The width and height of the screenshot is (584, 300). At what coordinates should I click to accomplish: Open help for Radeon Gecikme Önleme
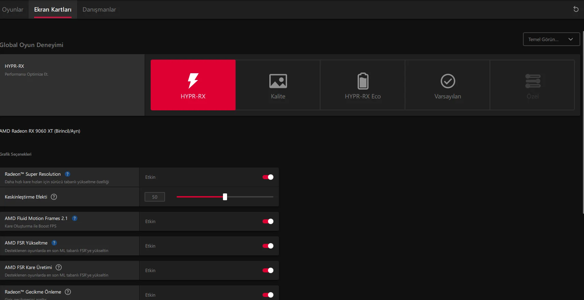[x=68, y=292]
